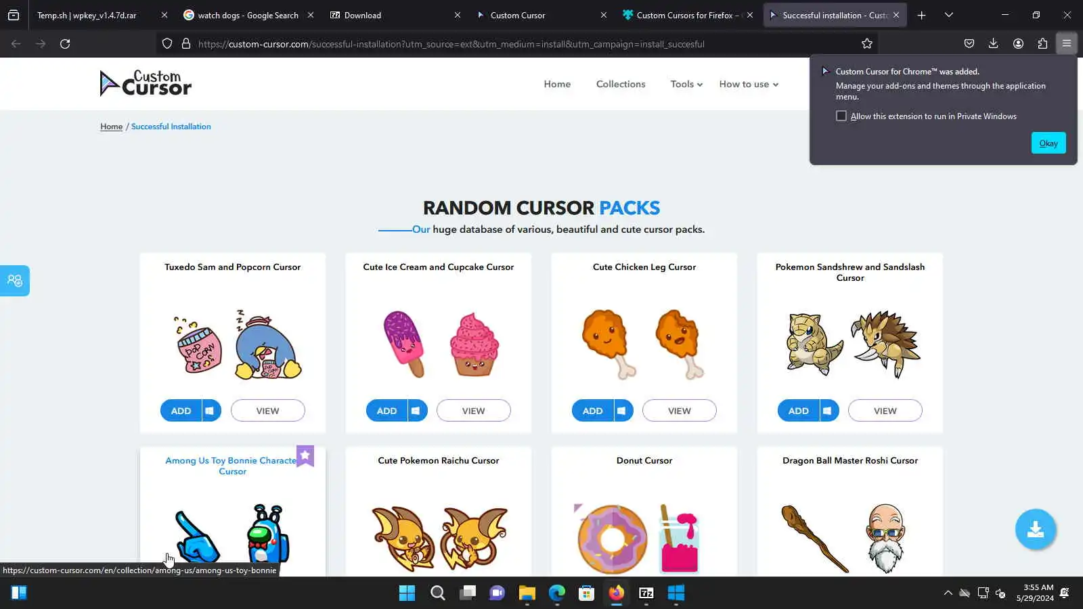Viewport: 1083px width, 609px height.
Task: Add the Pokemon Sandshrew and Sandslash cursor
Action: tap(798, 411)
